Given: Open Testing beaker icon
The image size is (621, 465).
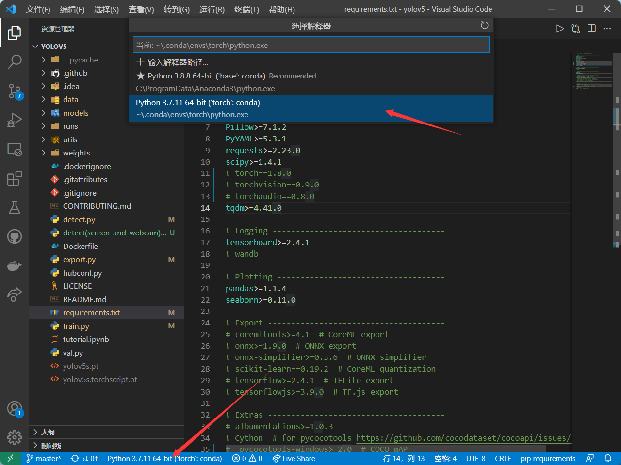Looking at the screenshot, I should tap(15, 207).
